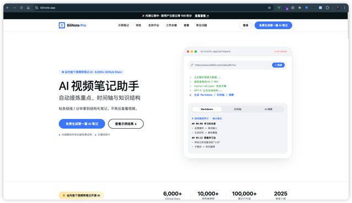Click the 自动提炼重点、时间轴与知识结构 subtitle

[x=100, y=98]
